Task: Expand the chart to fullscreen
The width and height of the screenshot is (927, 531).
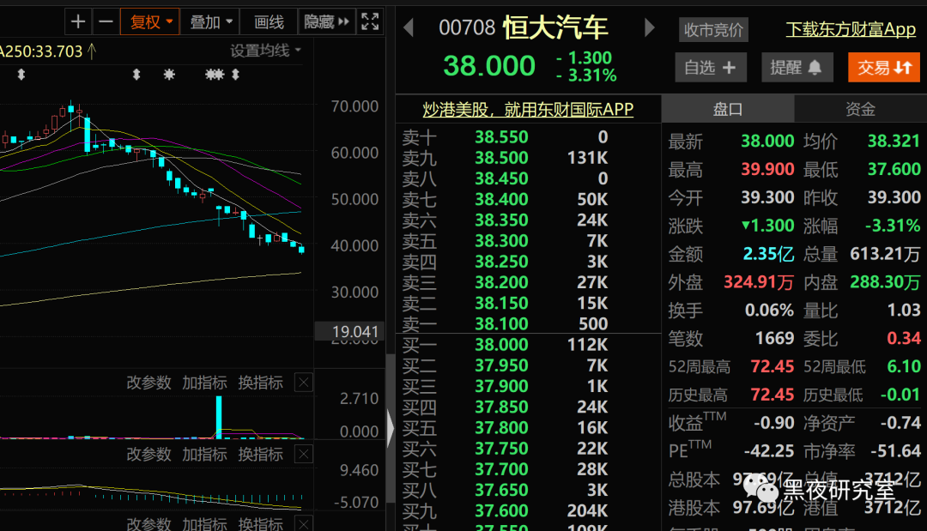Action: [370, 21]
